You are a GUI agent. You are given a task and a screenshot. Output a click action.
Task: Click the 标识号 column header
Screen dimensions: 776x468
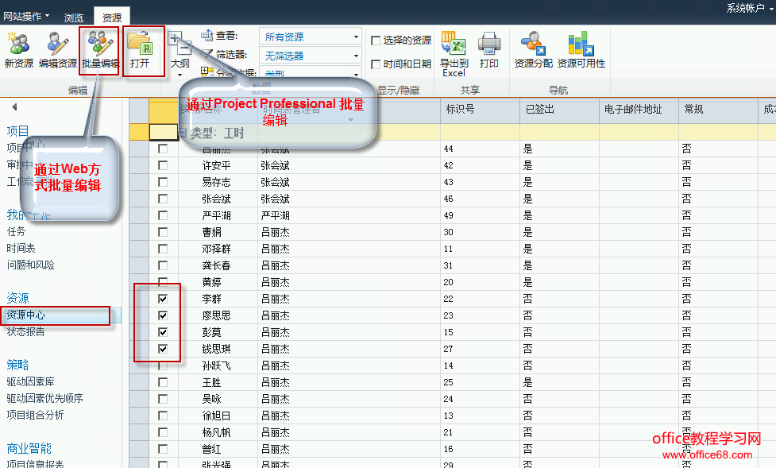pos(460,109)
